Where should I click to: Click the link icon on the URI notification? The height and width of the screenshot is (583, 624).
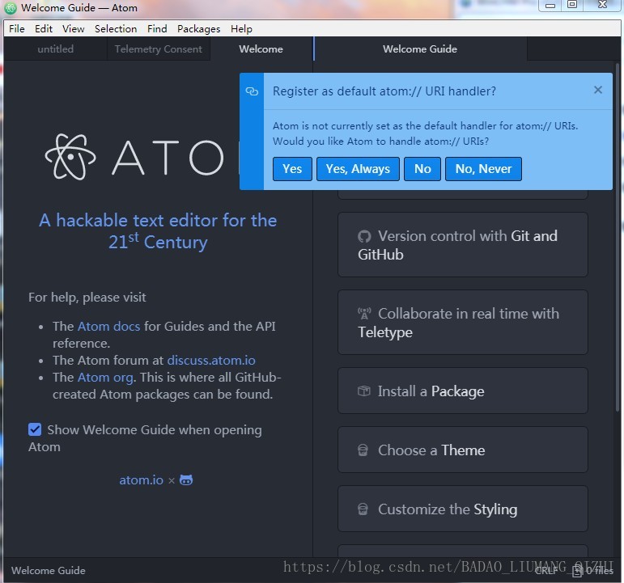[x=252, y=91]
